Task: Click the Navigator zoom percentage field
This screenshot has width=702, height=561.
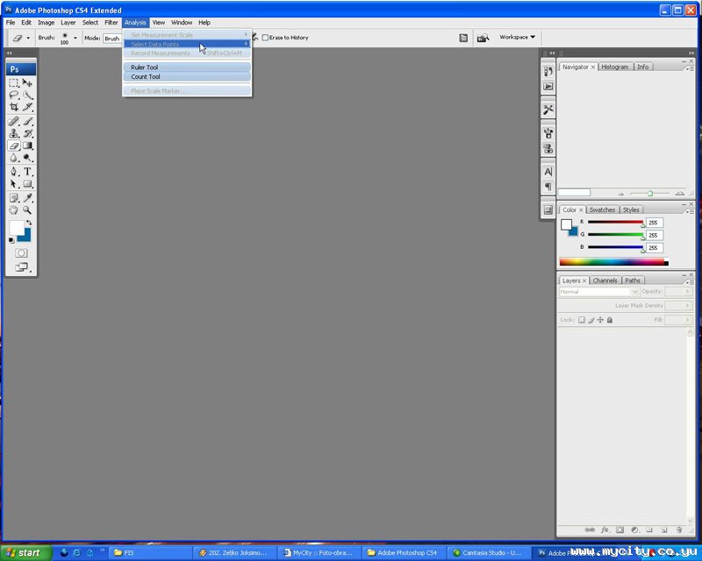Action: click(x=574, y=192)
